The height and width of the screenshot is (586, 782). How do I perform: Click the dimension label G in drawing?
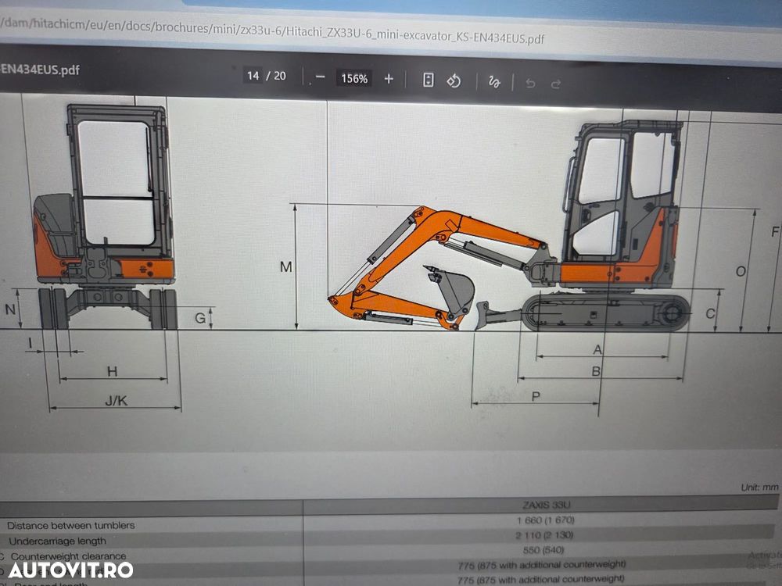point(200,318)
